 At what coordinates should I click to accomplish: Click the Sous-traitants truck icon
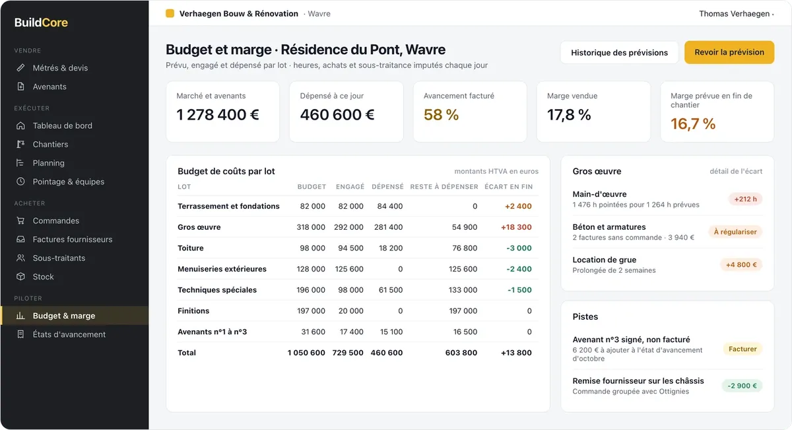pos(20,258)
